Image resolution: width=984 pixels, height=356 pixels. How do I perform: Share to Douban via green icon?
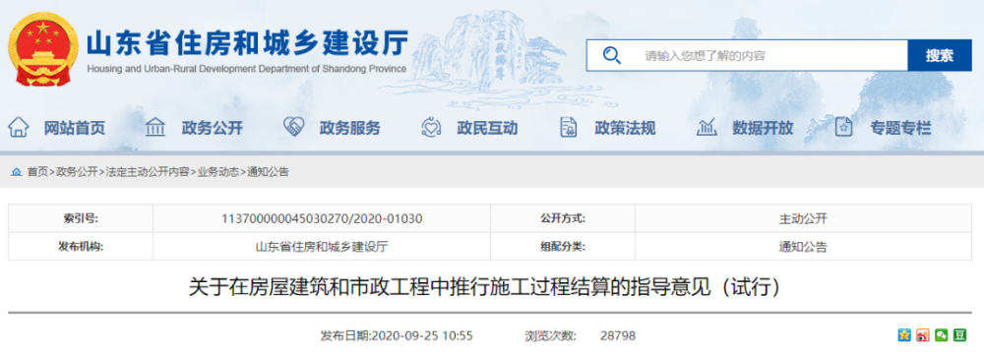960,334
